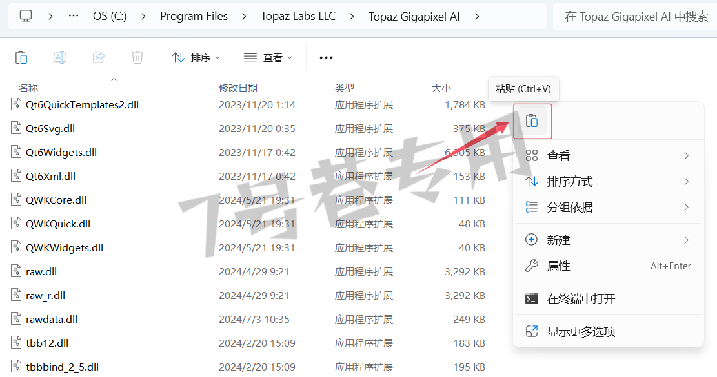Select the file name tbb12.dll
This screenshot has height=377, width=717.
click(x=47, y=343)
